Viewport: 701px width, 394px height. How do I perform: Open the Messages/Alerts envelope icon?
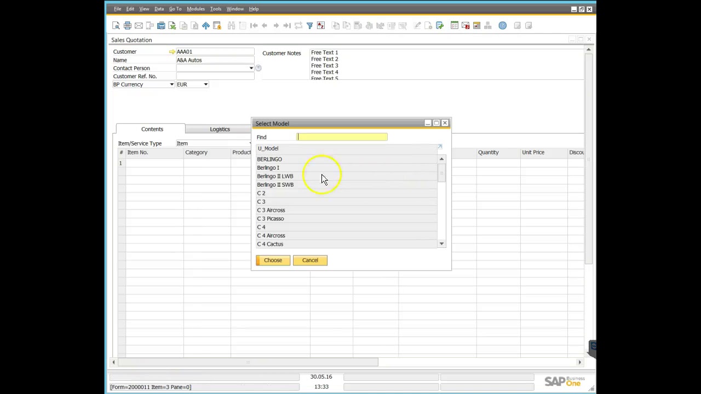(x=466, y=26)
